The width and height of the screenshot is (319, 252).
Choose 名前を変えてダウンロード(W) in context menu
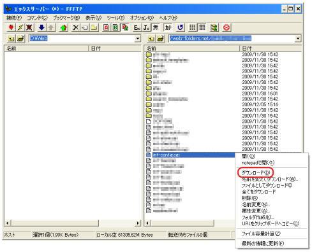(x=272, y=179)
